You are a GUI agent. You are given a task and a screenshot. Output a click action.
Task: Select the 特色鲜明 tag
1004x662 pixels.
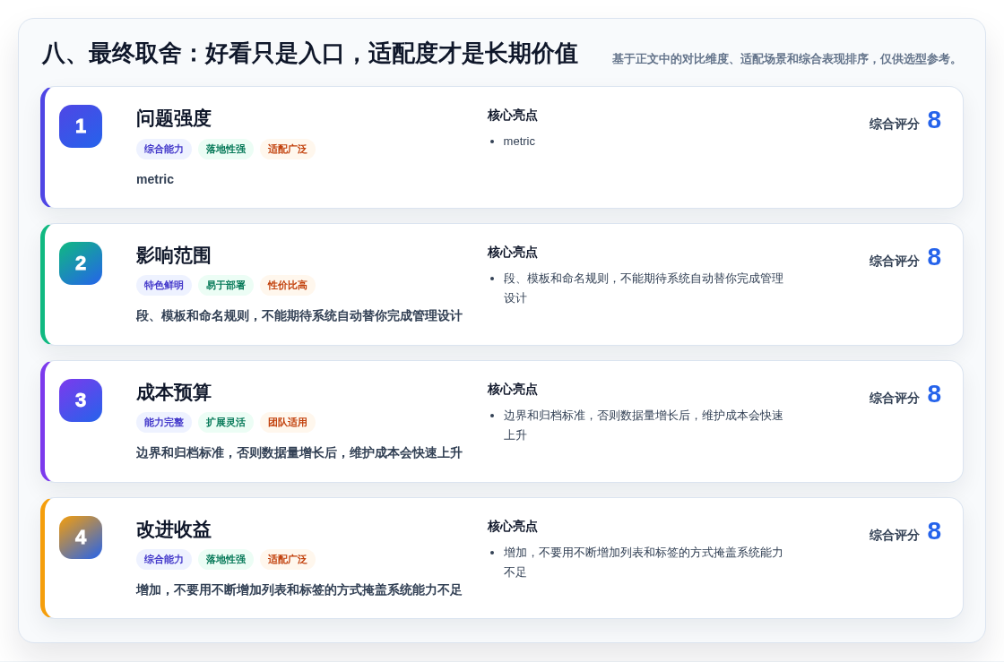(164, 285)
